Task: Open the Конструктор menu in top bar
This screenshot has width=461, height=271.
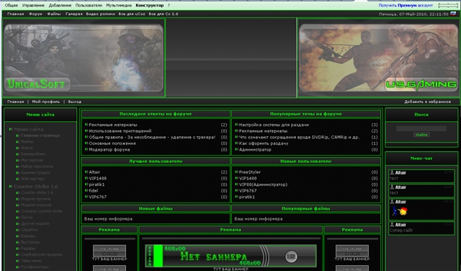Action: pyautogui.click(x=150, y=5)
